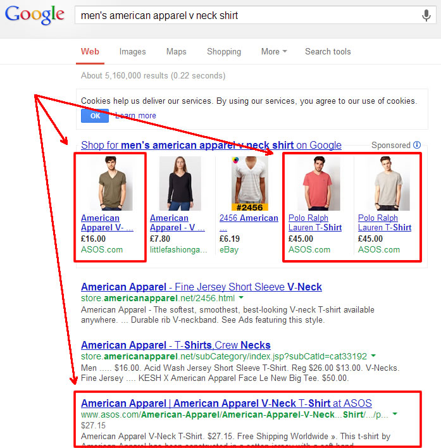Open the Maps tab
Image resolution: width=441 pixels, height=448 pixels.
pyautogui.click(x=177, y=52)
